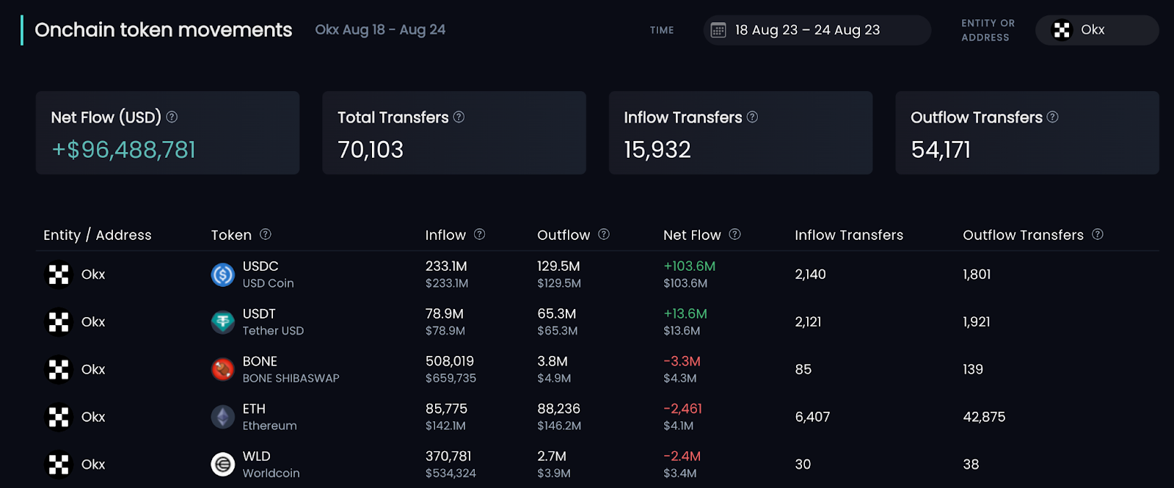
Task: Click the 42,875 ETH outflow transfers value
Action: point(984,417)
